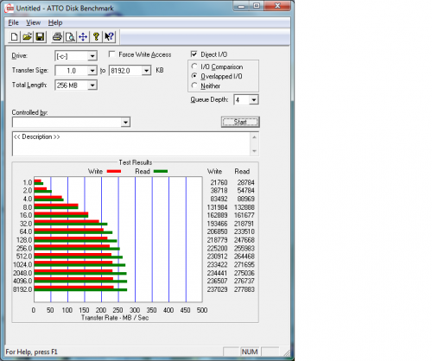
Task: Click the NUM indicator in status bar
Action: 250,351
